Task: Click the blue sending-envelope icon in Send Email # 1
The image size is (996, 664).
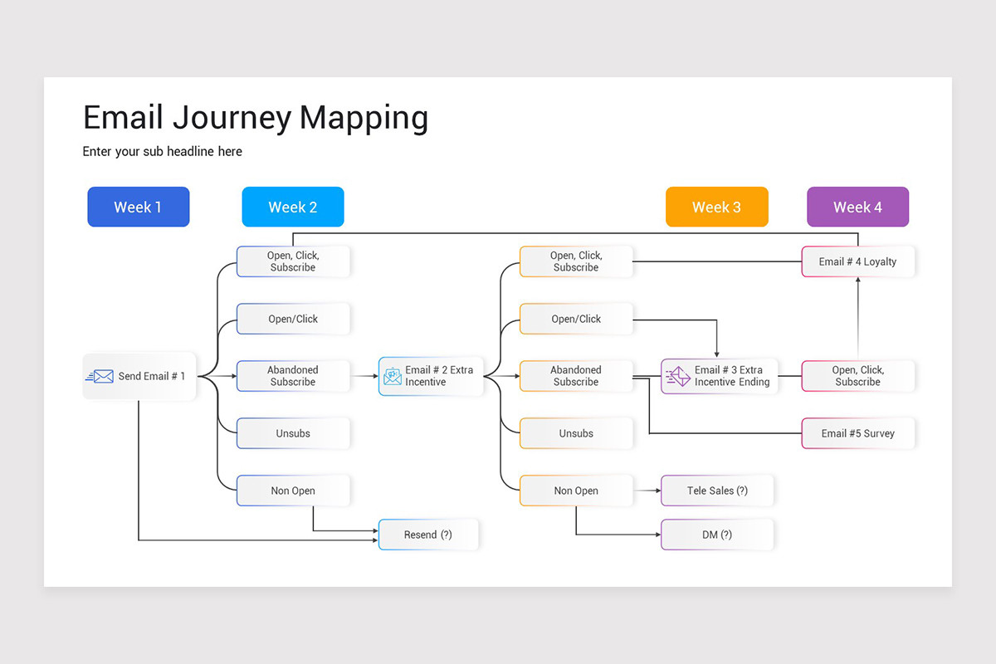Action: click(100, 376)
